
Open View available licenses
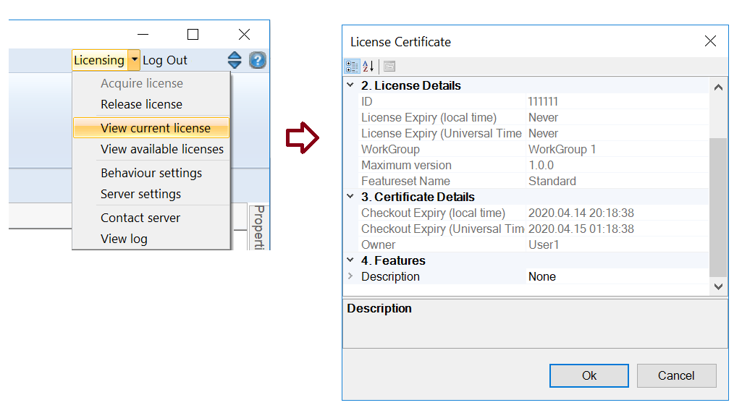click(161, 149)
